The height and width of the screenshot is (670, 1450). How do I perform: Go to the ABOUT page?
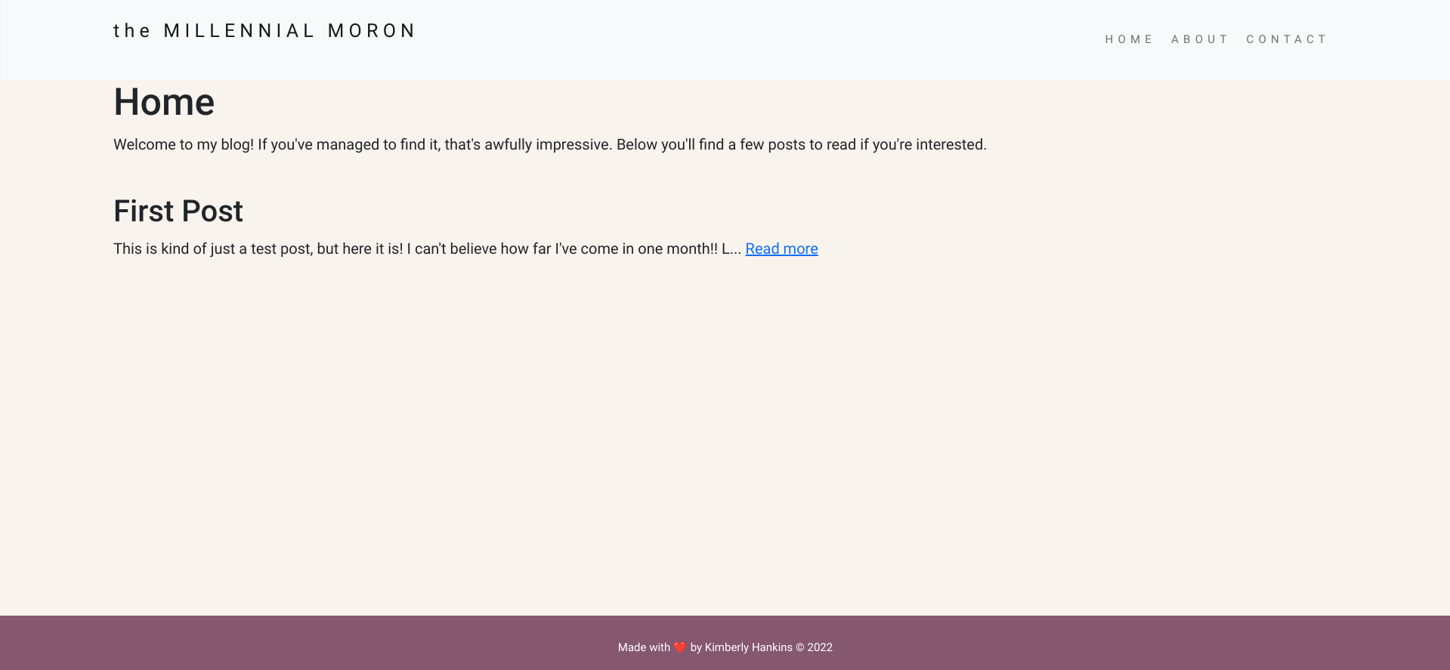(x=1199, y=39)
